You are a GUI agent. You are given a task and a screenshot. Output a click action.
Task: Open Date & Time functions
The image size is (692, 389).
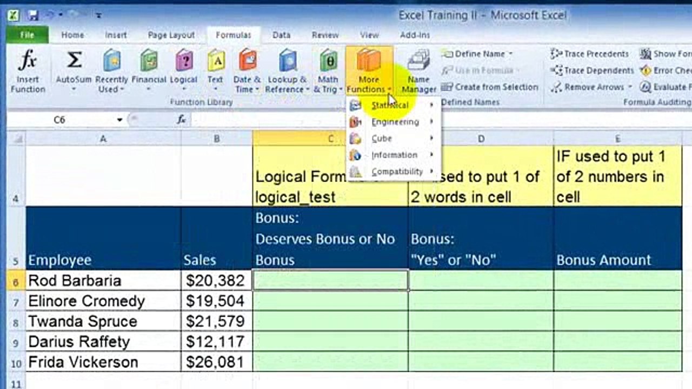(247, 71)
